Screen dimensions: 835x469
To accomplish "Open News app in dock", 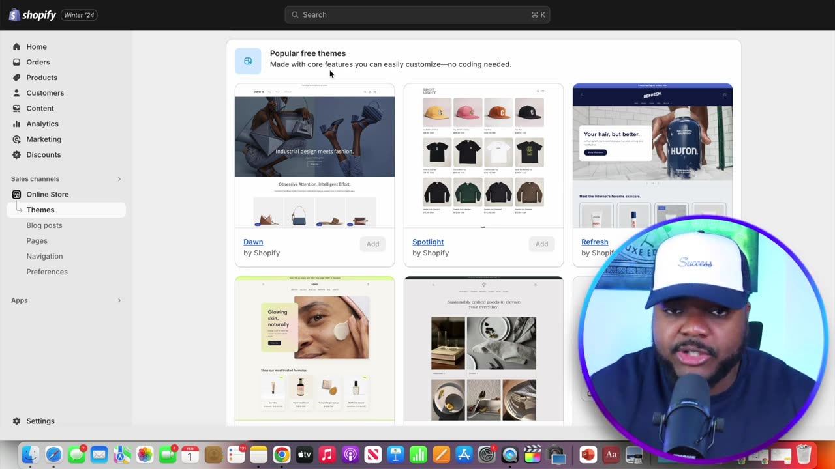I will (373, 454).
